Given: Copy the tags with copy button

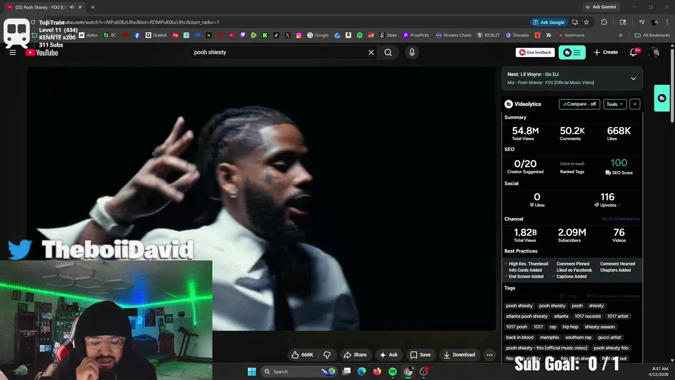Looking at the screenshot, I should point(568,296).
